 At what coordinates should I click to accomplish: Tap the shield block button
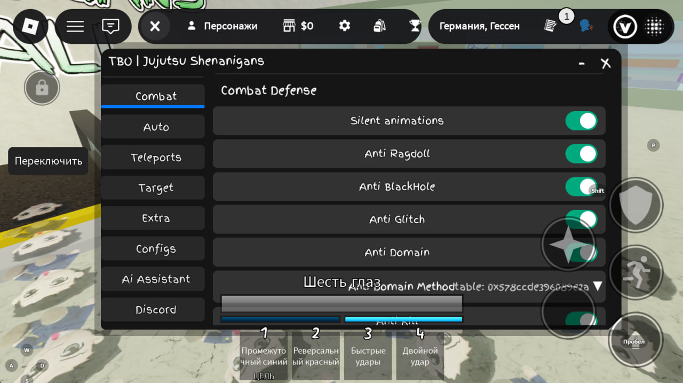tap(636, 205)
